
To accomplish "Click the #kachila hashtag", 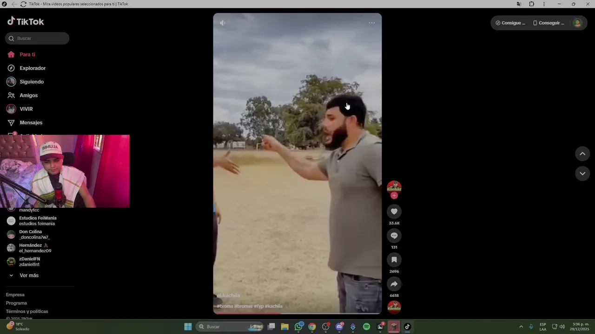I will 273,306.
